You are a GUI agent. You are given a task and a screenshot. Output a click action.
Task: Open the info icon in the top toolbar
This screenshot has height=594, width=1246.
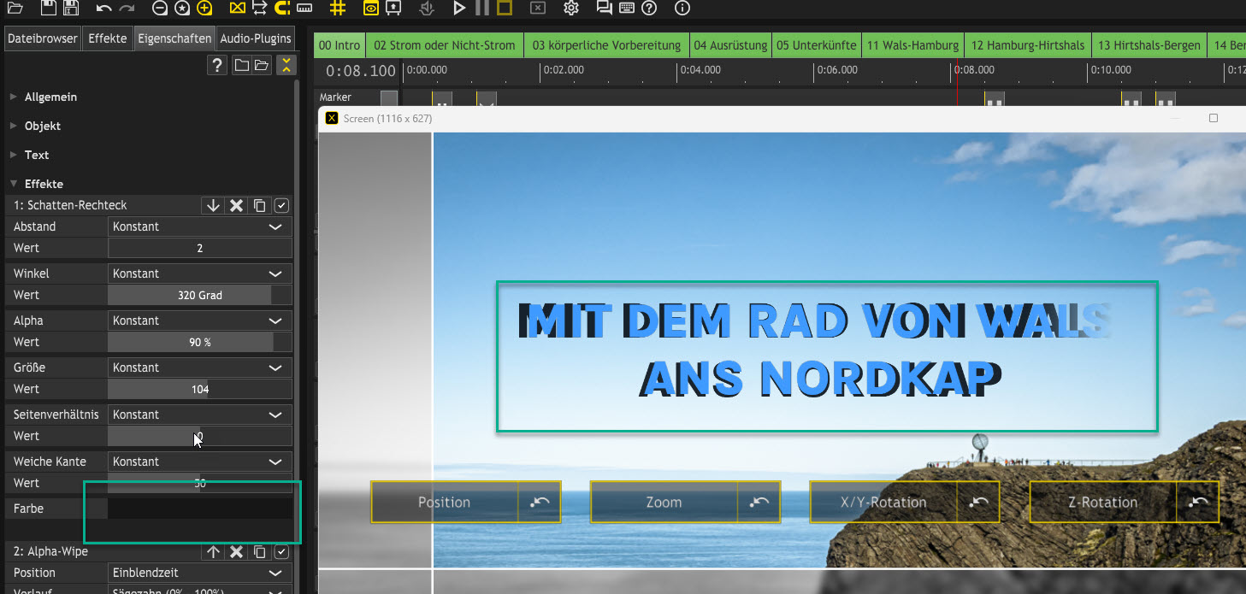point(682,9)
